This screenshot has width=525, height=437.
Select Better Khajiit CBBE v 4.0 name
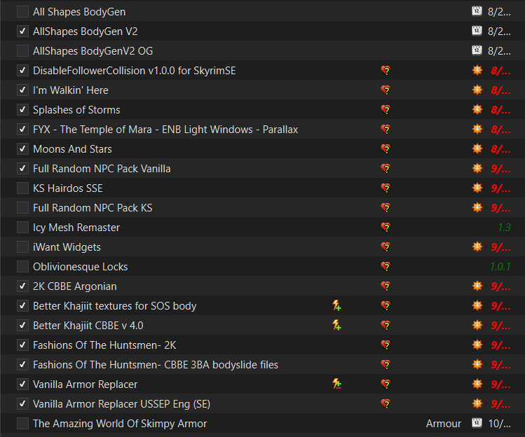(88, 326)
